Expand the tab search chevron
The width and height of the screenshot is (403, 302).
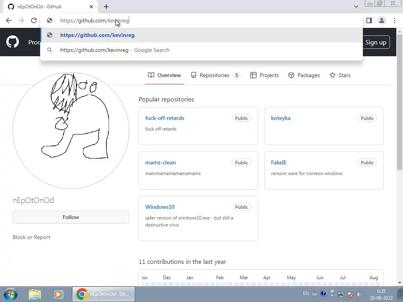pyautogui.click(x=356, y=7)
